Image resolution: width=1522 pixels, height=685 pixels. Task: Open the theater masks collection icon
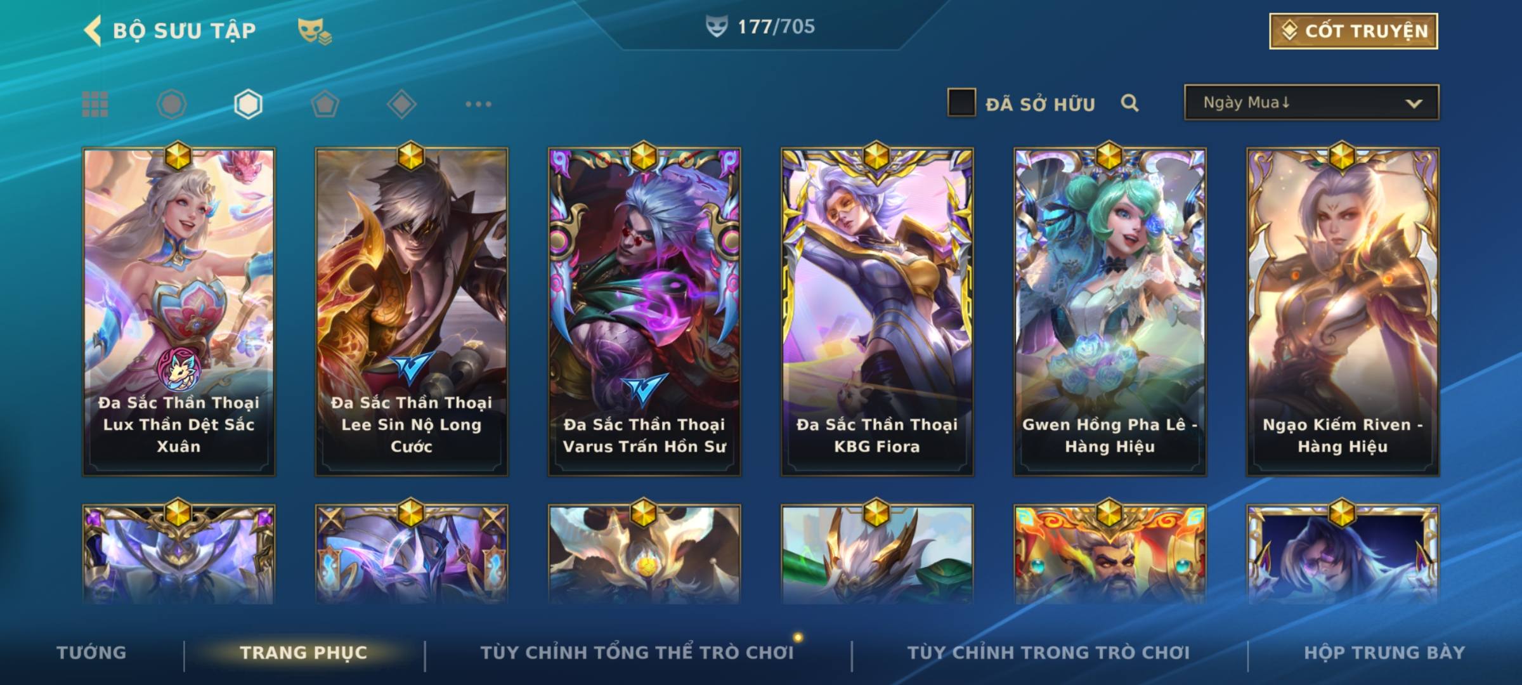(x=315, y=31)
